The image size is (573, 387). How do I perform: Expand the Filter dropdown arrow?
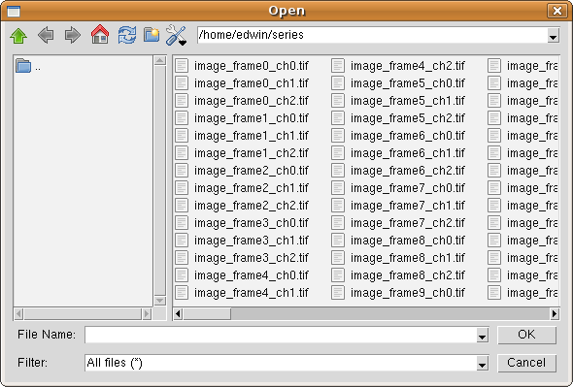(483, 363)
